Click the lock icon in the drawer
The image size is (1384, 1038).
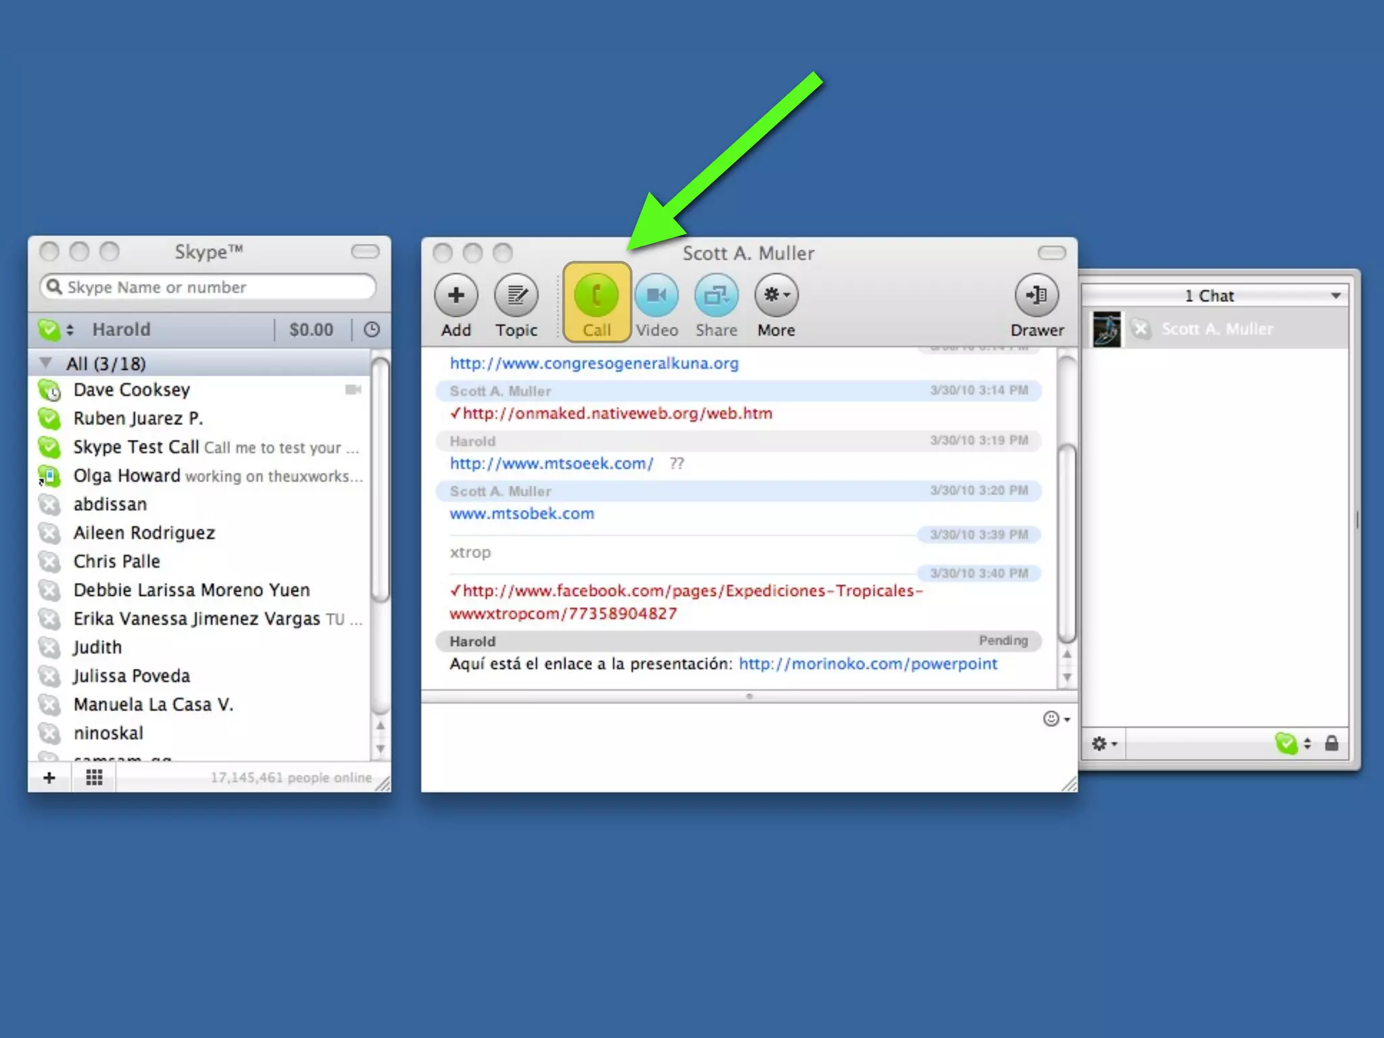(x=1331, y=744)
